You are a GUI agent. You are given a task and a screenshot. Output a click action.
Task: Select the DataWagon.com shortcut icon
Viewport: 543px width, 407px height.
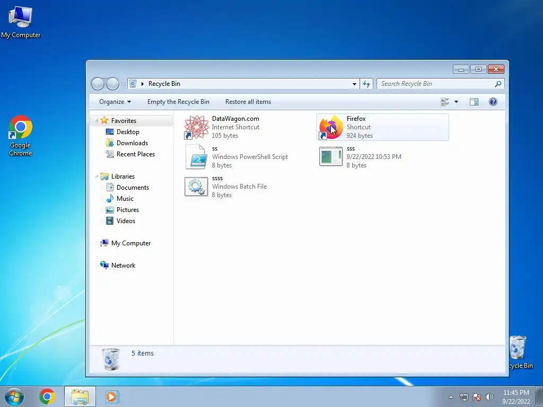[x=196, y=127]
